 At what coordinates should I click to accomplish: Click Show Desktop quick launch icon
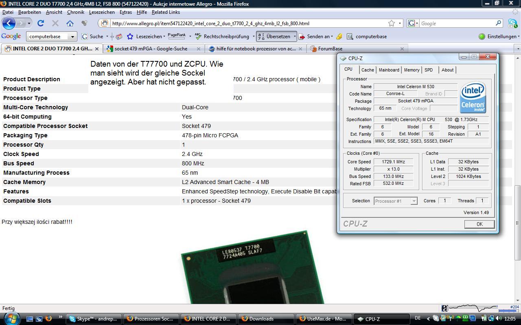pyautogui.click(x=30, y=319)
